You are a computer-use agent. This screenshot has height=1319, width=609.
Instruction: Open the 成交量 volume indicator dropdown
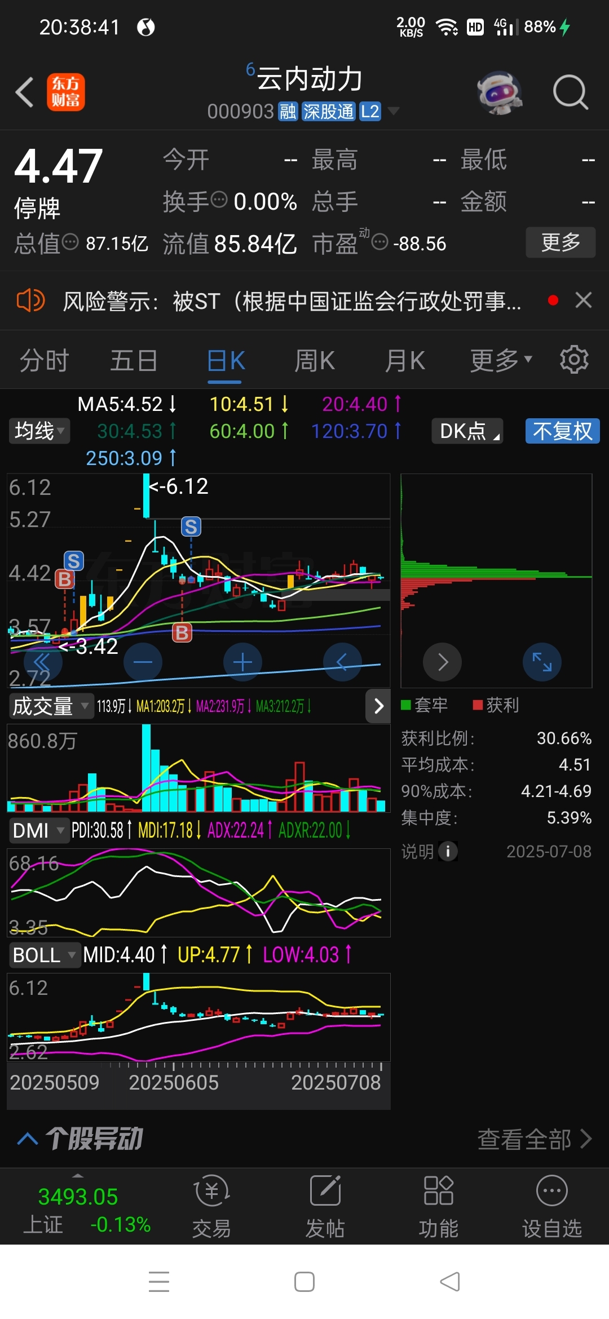coord(51,706)
